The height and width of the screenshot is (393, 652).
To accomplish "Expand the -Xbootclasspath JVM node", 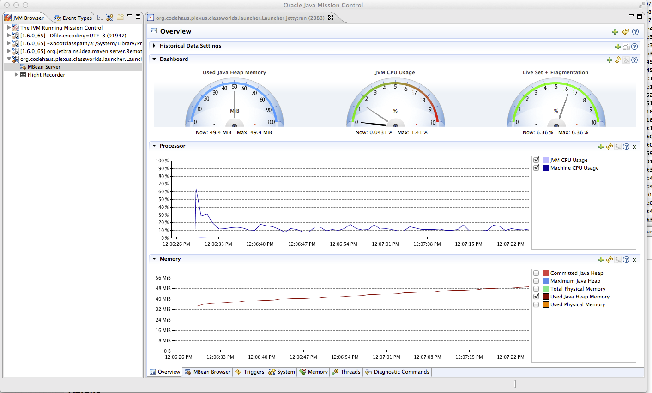I will coord(9,43).
